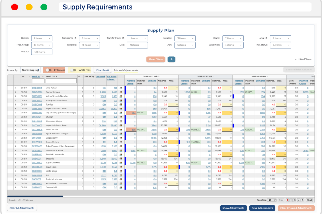Toggle the WoC Risk switch
Image resolution: width=322 pixels, height=214 pixels.
pos(73,70)
